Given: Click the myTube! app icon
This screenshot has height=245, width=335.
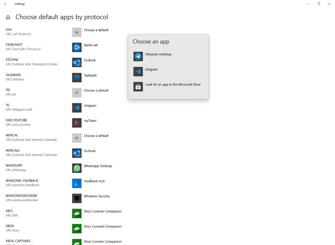Looking at the screenshot, I should tap(77, 123).
